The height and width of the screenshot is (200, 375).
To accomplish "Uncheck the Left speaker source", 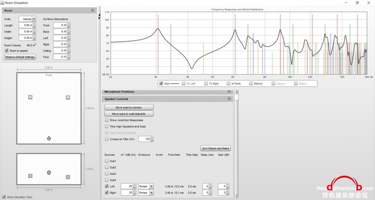I will pos(107,186).
